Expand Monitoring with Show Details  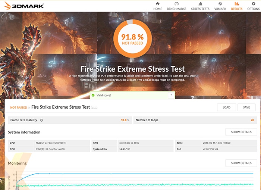click(x=241, y=163)
